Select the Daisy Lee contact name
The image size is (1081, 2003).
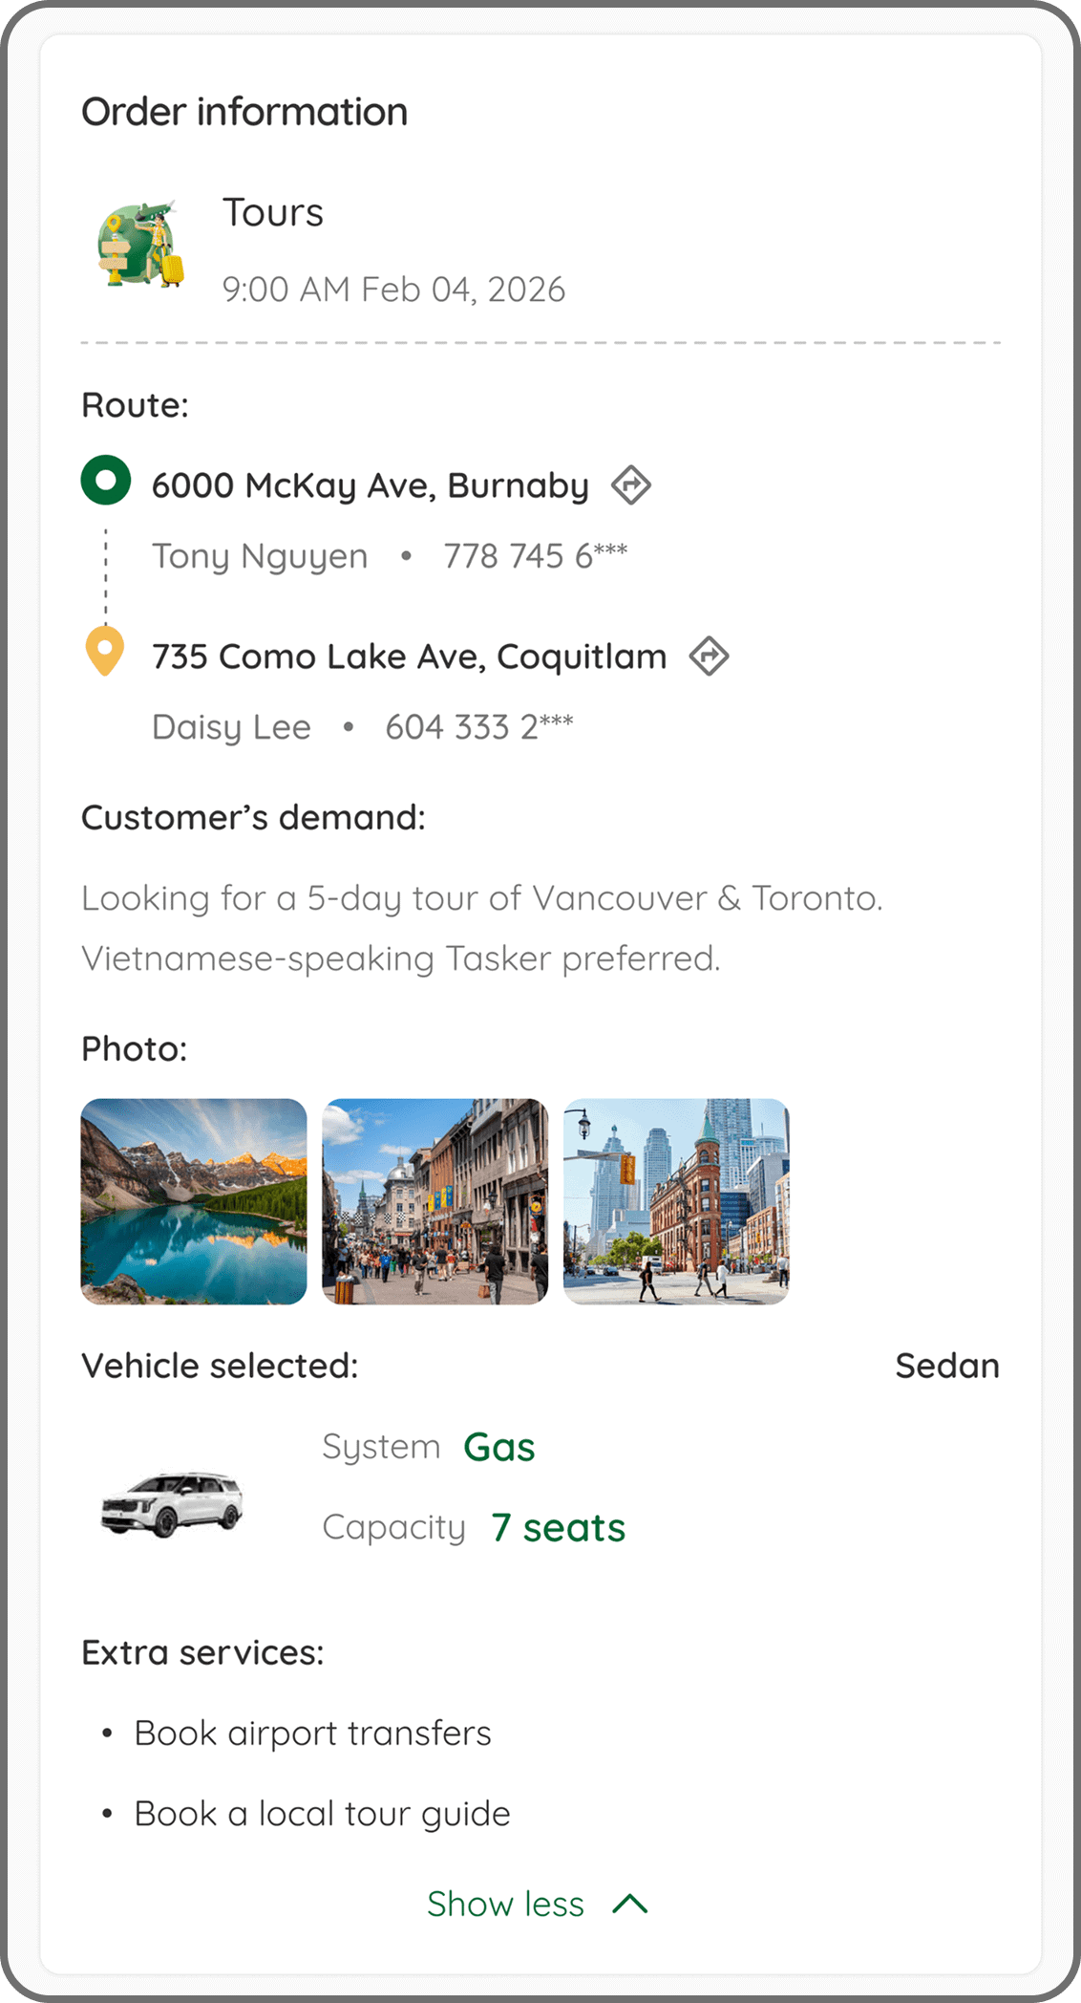point(232,727)
